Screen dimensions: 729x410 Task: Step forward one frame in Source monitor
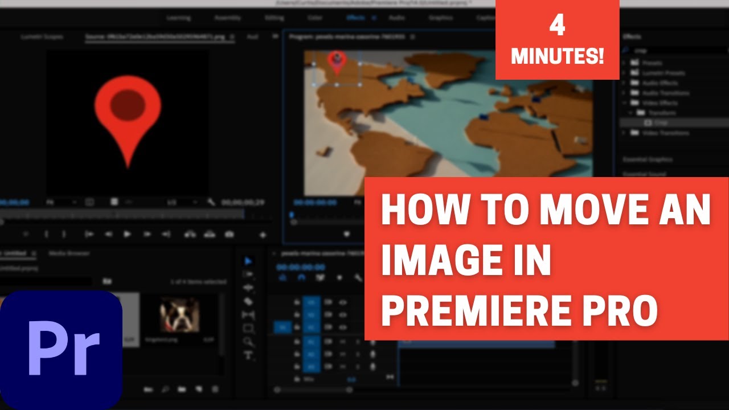147,234
